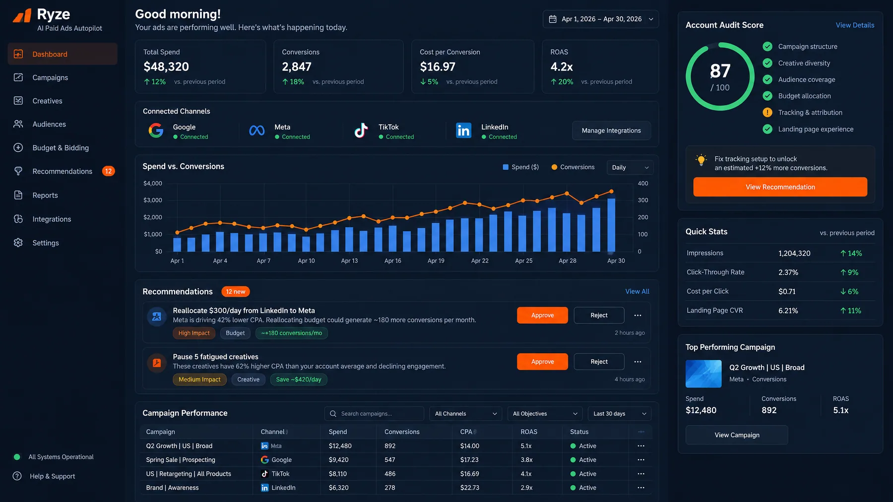The width and height of the screenshot is (893, 502).
Task: Click the 87 audit score ring
Action: pyautogui.click(x=720, y=76)
